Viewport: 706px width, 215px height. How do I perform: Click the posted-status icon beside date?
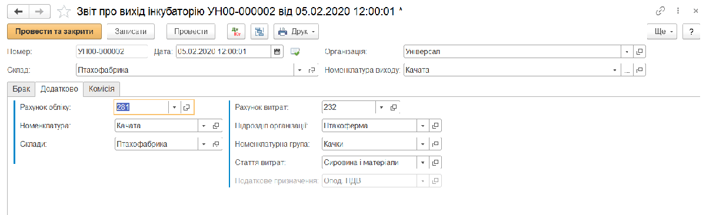[x=295, y=52]
